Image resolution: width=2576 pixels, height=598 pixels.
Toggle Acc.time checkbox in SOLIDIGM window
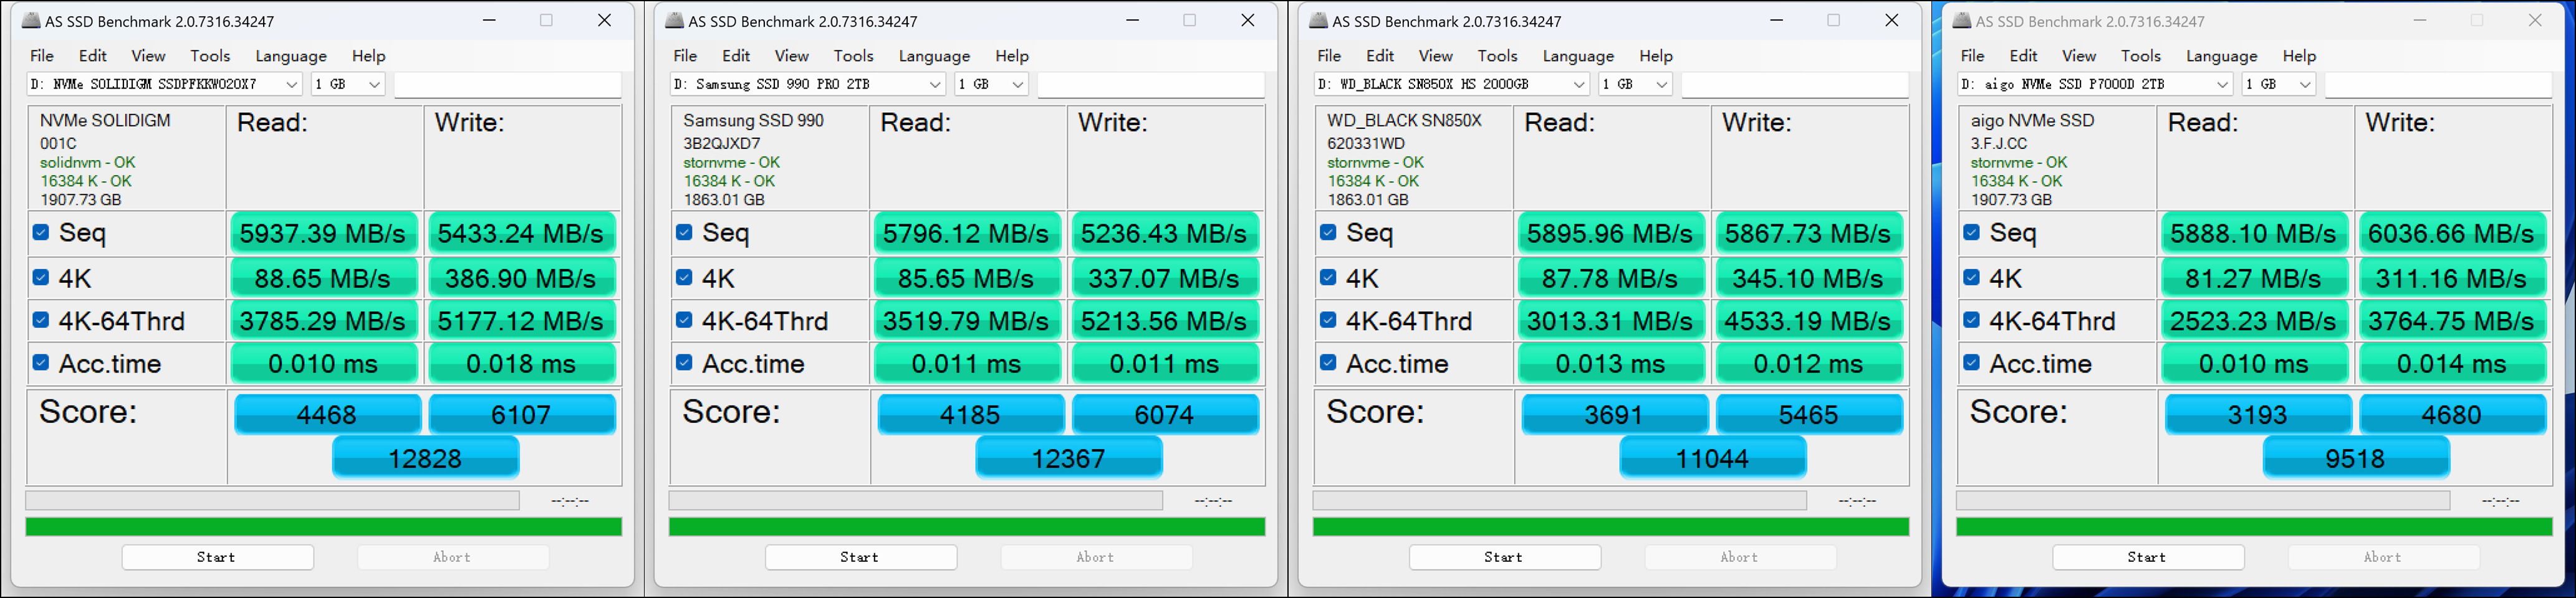point(41,362)
